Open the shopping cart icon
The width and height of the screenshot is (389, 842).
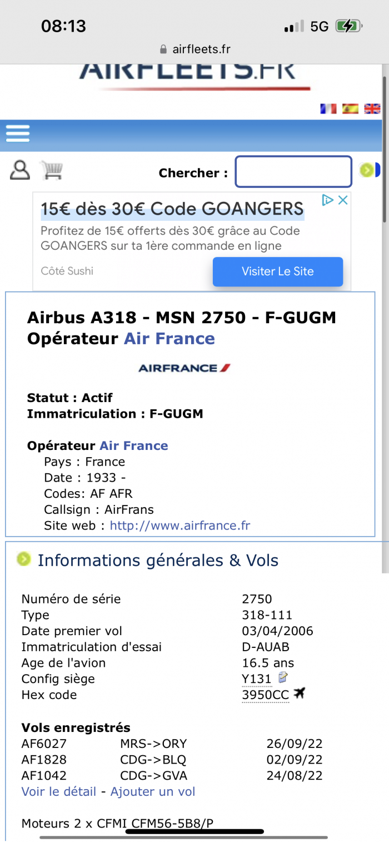point(52,170)
